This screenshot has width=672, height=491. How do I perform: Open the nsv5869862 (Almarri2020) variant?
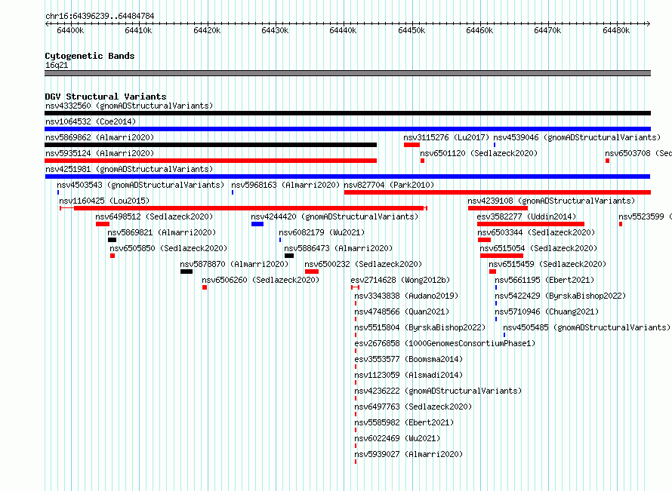100,137
